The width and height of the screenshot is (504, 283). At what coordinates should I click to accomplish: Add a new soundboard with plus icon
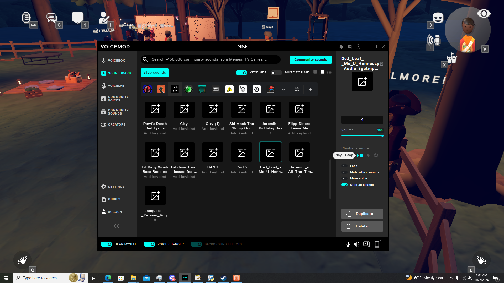[311, 89]
